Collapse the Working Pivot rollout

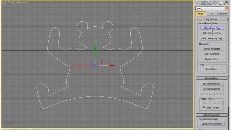point(212,78)
